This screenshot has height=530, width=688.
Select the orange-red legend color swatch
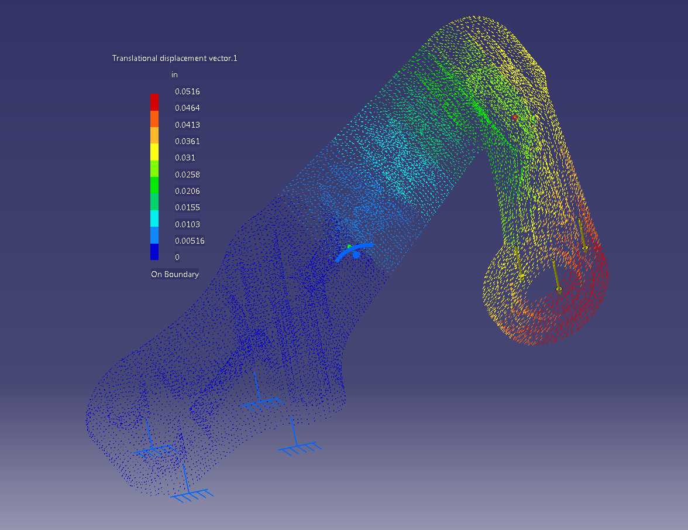tap(154, 118)
